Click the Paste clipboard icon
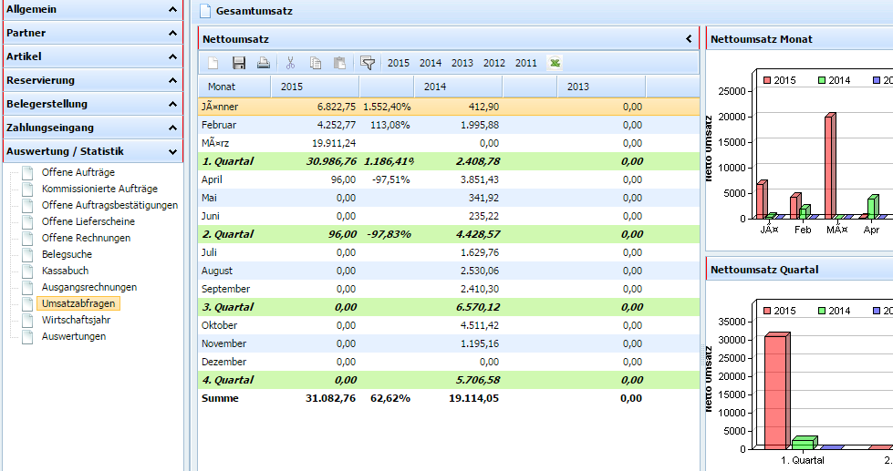Screen dimensions: 893x471 tap(339, 63)
